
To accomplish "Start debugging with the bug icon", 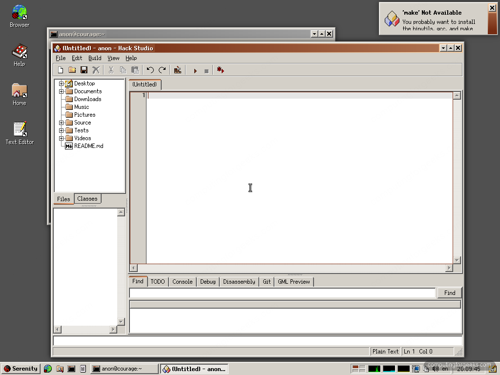I will [220, 70].
